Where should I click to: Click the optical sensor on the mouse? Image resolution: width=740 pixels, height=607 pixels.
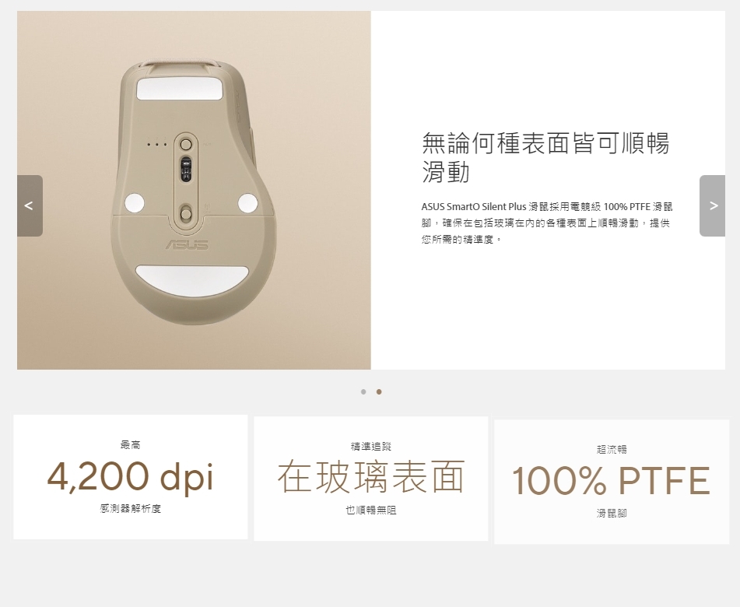coord(186,169)
